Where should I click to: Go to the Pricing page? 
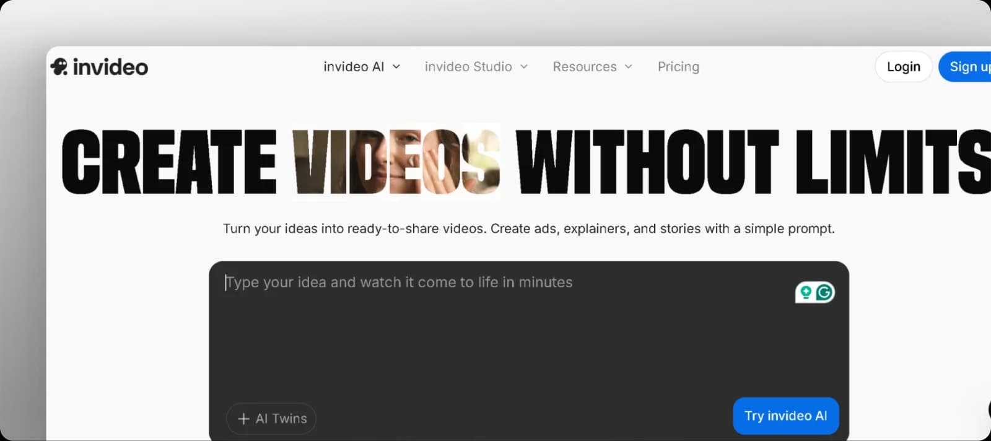[678, 67]
